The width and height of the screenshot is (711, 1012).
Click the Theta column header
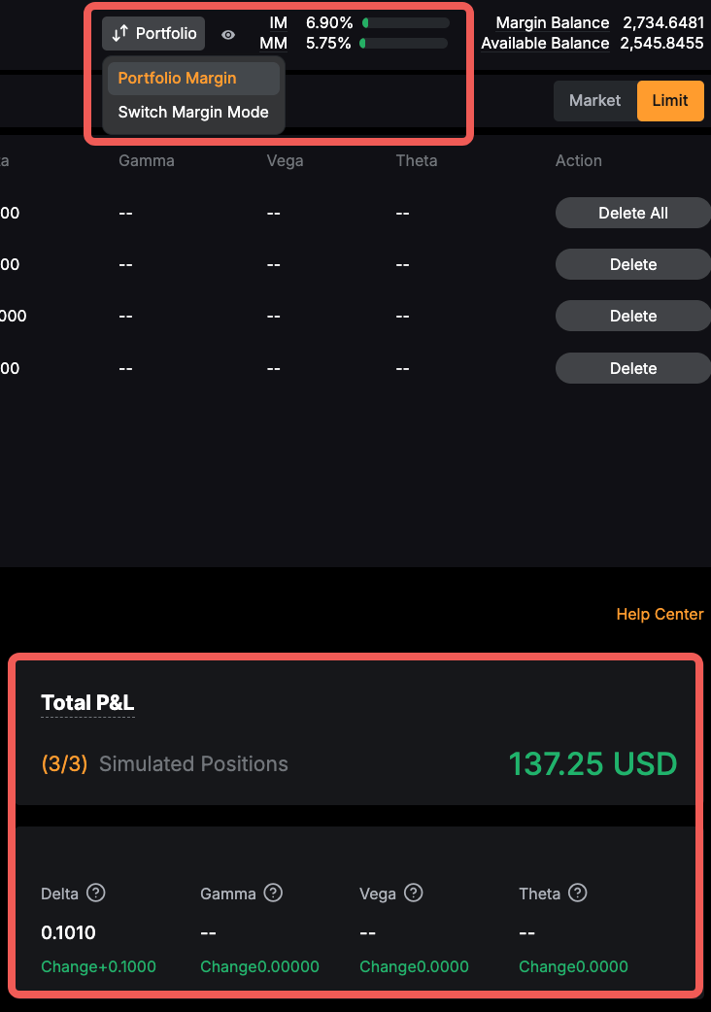coord(417,160)
